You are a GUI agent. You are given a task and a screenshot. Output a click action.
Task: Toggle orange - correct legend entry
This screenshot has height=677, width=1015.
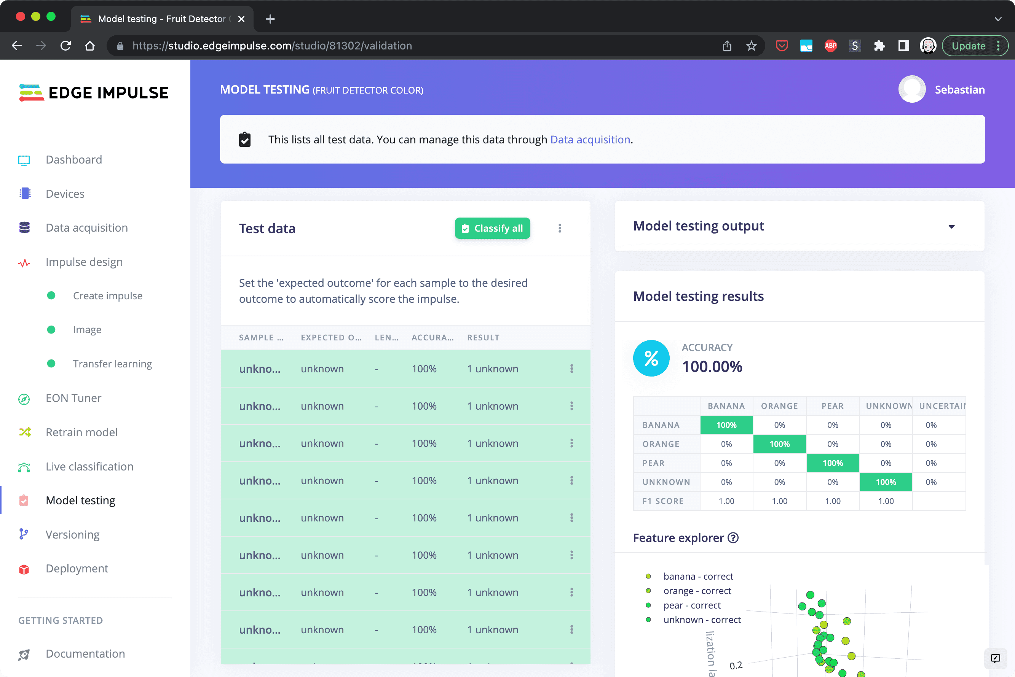(697, 591)
